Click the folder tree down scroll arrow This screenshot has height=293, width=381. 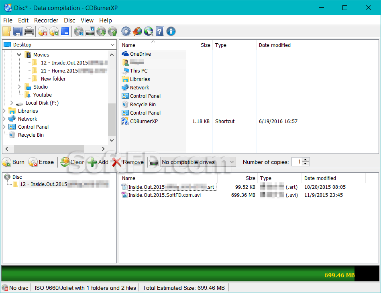(112, 140)
